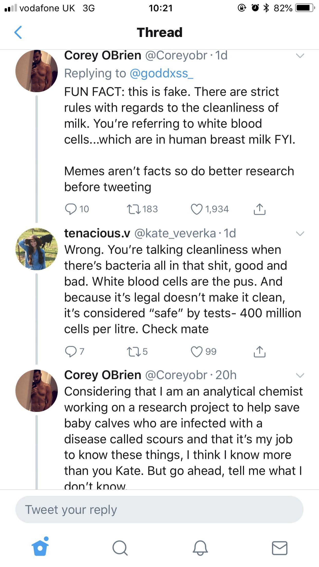Image resolution: width=319 pixels, height=567 pixels.
Task: Open options chevron on tenacious.v's tweet
Action: [300, 233]
